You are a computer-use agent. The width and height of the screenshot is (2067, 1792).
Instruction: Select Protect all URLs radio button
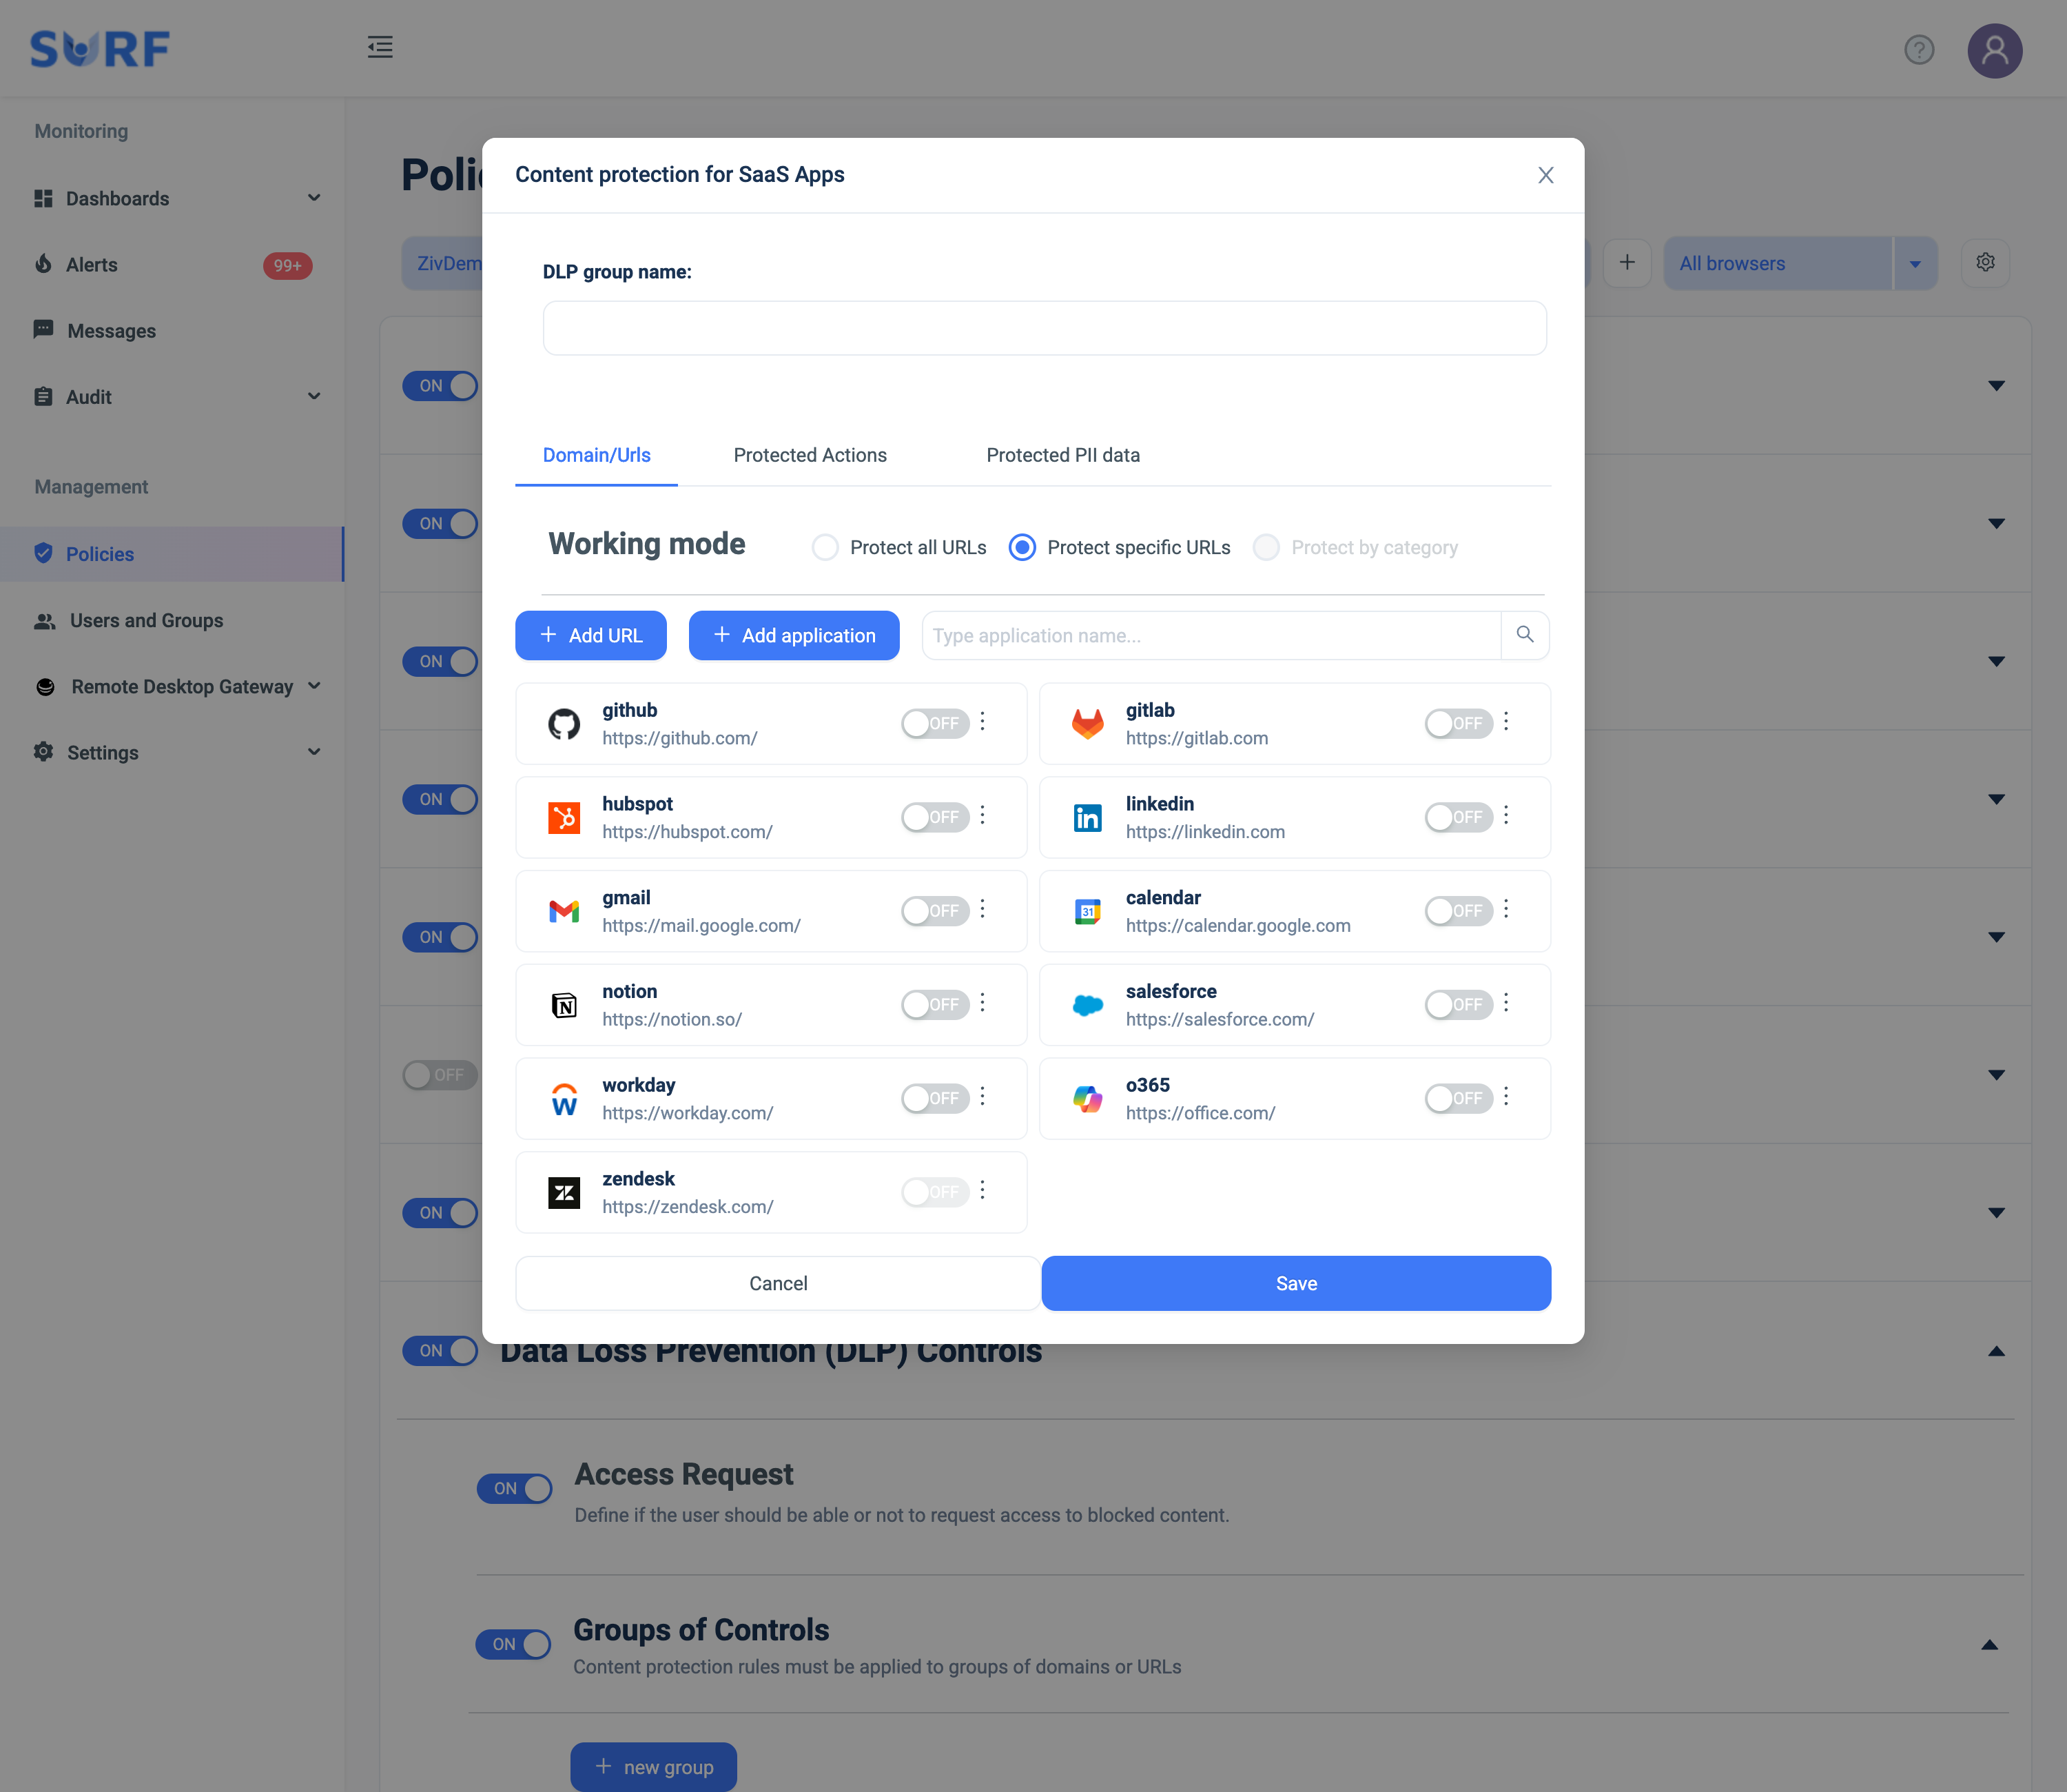825,547
